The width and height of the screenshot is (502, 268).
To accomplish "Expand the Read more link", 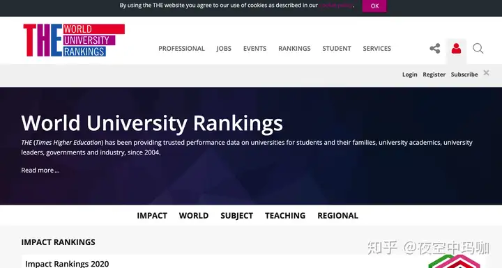I will [x=40, y=170].
